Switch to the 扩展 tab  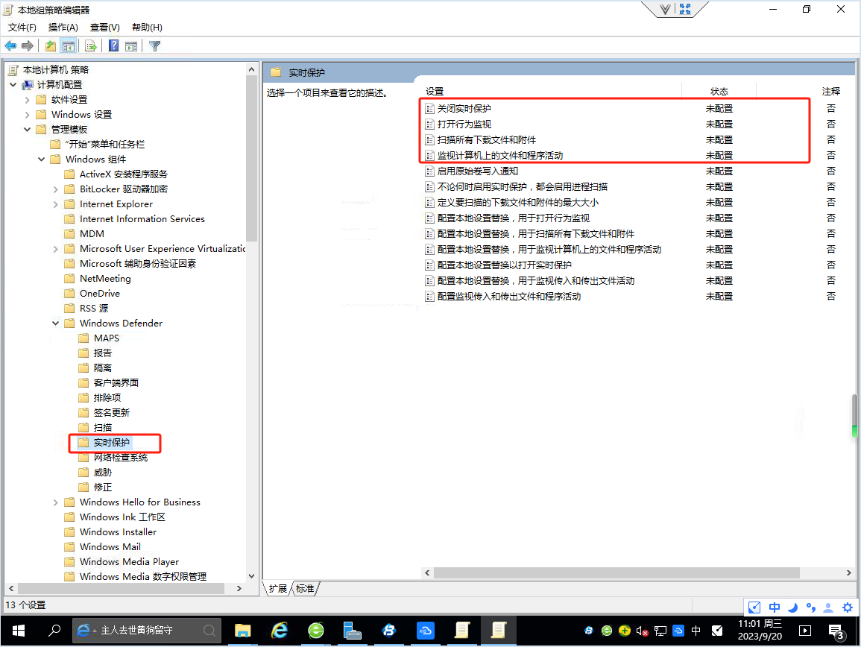pos(278,589)
